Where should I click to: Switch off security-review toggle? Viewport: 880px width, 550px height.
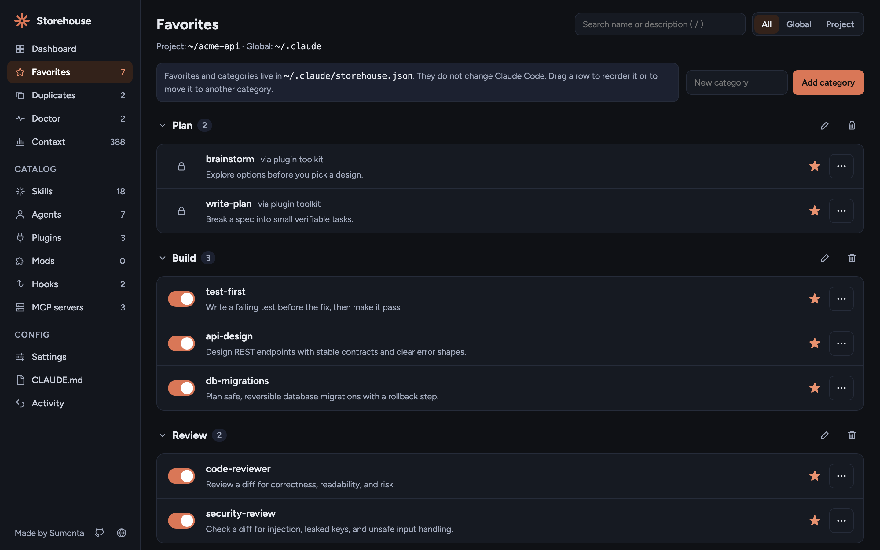182,521
